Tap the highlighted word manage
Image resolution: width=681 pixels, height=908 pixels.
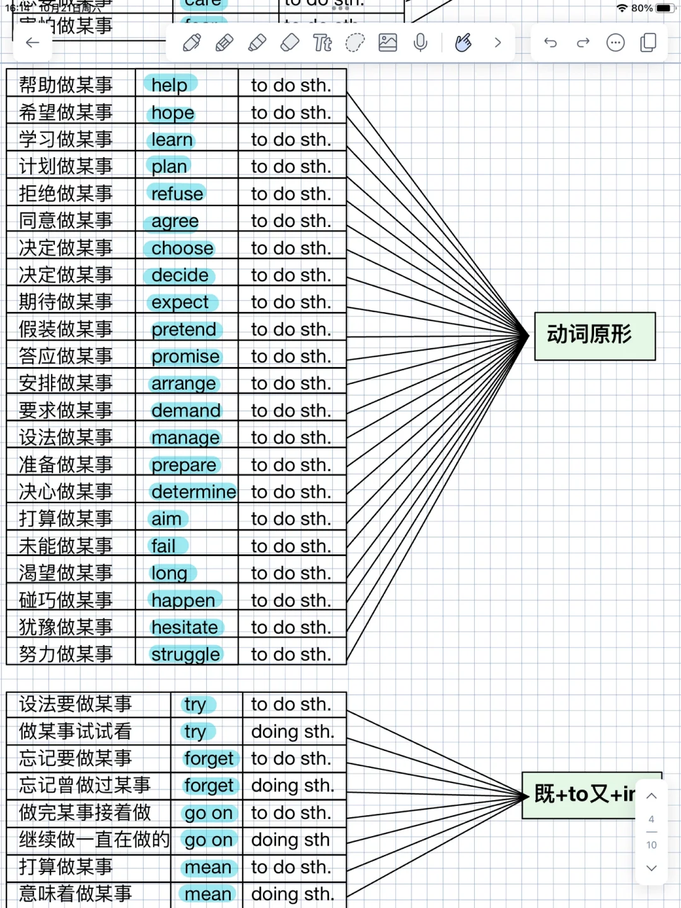pos(185,438)
